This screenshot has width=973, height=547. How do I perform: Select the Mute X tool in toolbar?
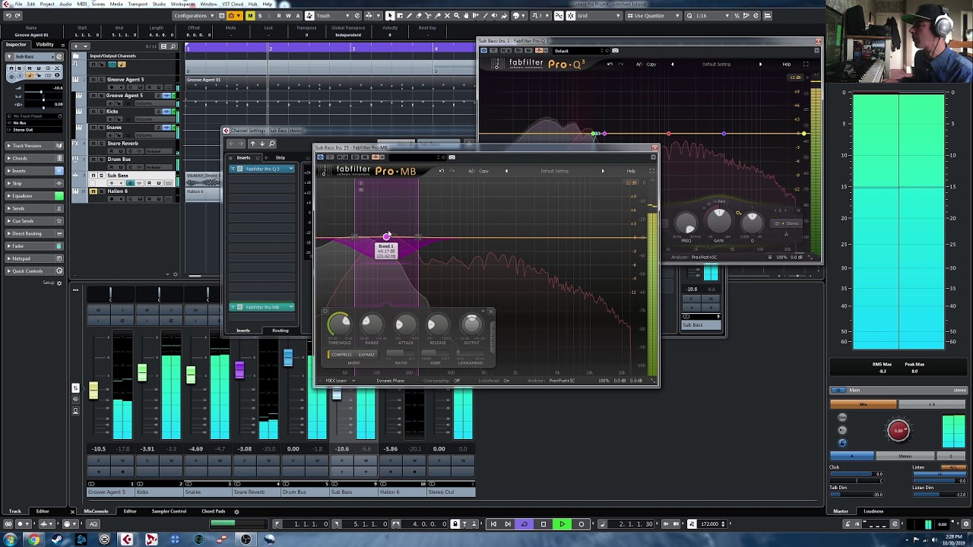coord(447,15)
